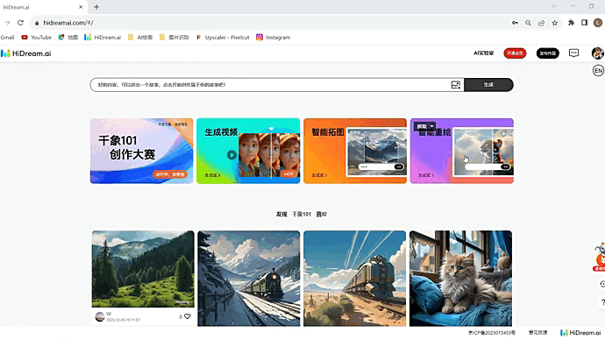The height and width of the screenshot is (340, 605).
Task: Click the 生成 generate button
Action: tap(488, 85)
